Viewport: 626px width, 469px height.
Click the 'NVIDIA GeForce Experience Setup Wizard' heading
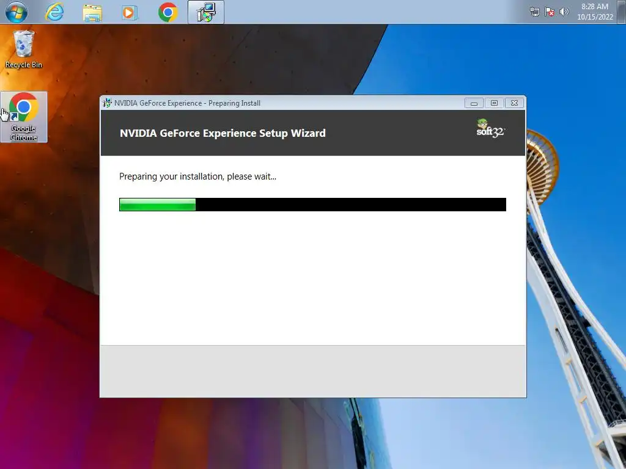click(223, 133)
